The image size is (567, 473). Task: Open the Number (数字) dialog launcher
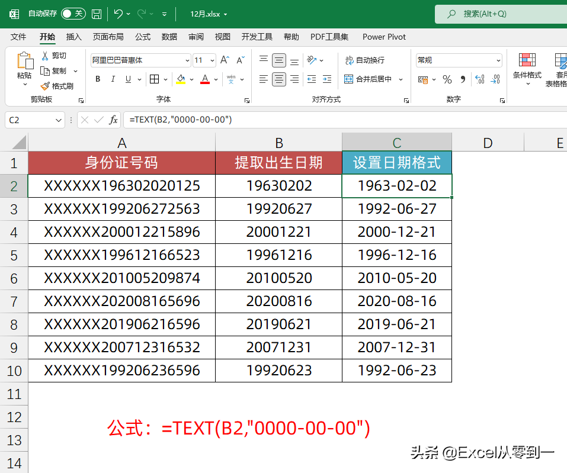pyautogui.click(x=502, y=101)
